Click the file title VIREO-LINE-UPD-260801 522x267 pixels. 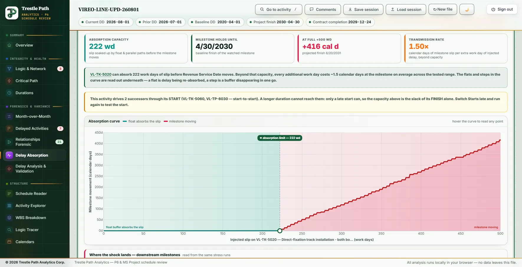109,9
